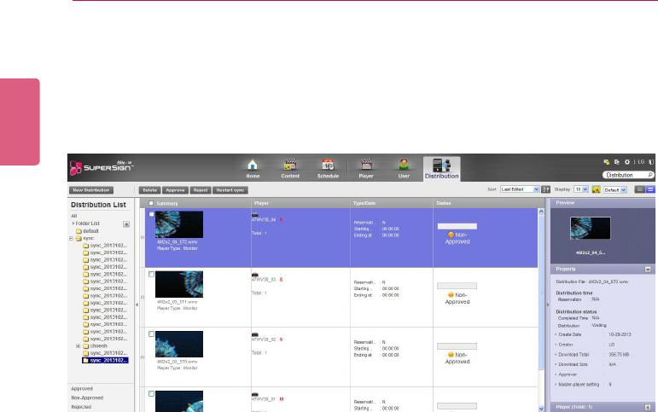
Task: Filter by Approved distributions
Action: (82, 389)
